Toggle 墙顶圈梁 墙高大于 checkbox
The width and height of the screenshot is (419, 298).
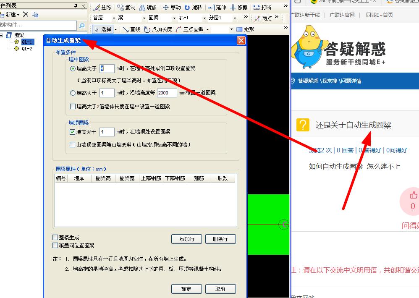tap(72, 132)
